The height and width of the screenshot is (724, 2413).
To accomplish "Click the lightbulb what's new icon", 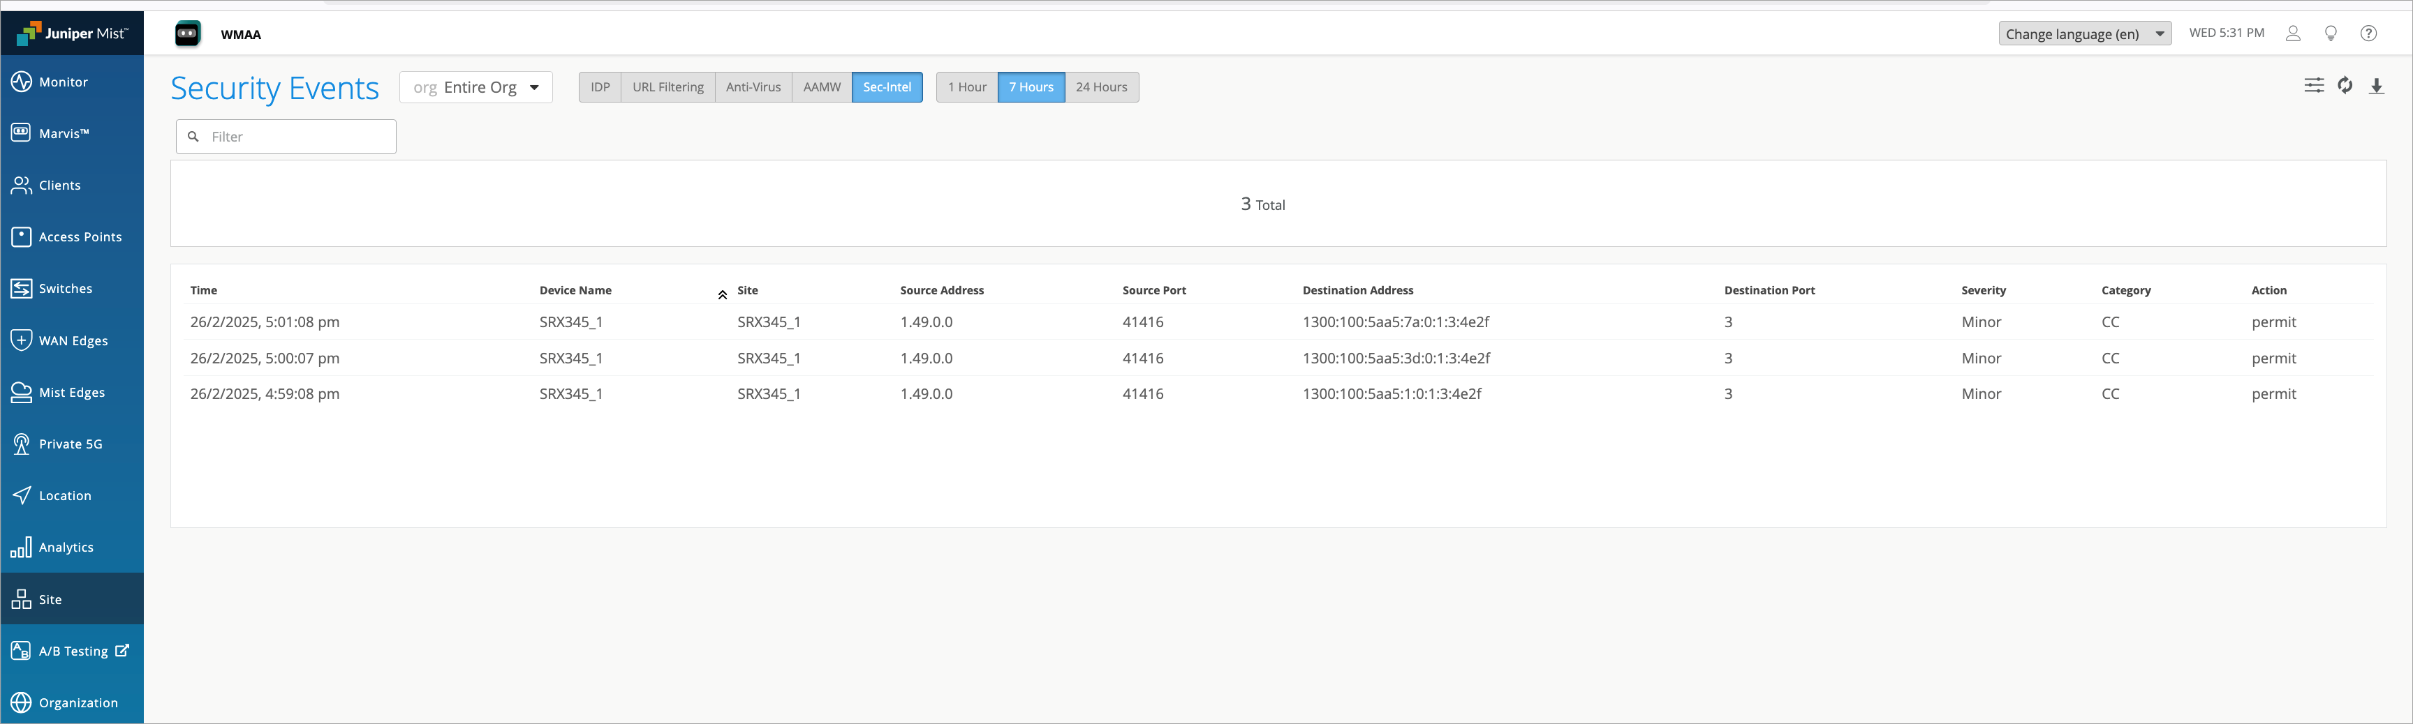I will click(x=2331, y=33).
